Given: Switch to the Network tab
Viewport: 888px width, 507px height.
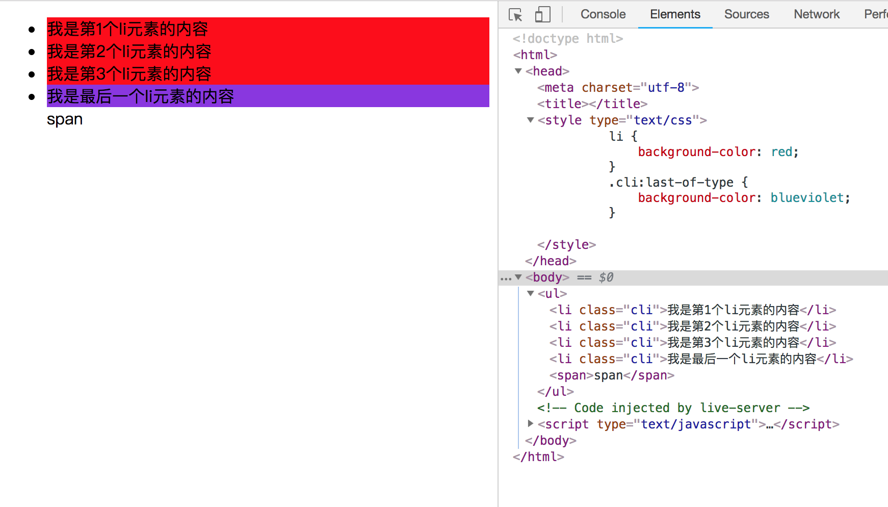Looking at the screenshot, I should (x=817, y=14).
